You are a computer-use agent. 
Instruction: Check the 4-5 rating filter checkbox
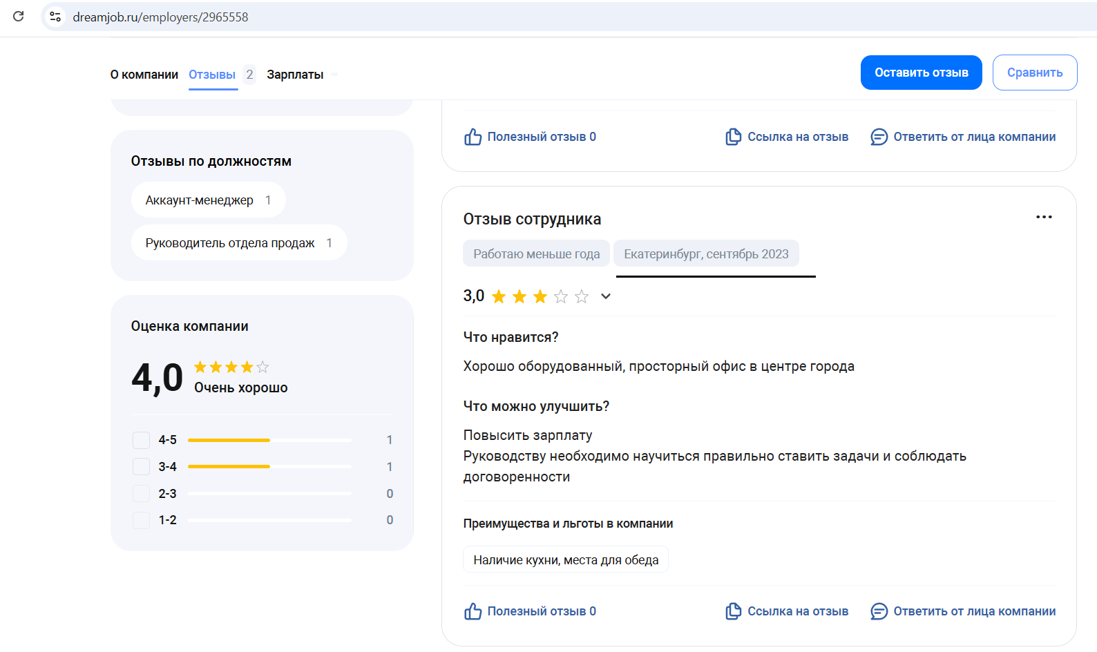[x=141, y=440]
